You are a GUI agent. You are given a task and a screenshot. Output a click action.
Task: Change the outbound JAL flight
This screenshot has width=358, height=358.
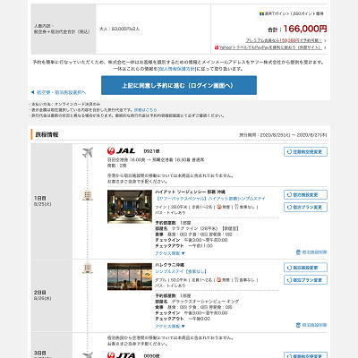305,151
